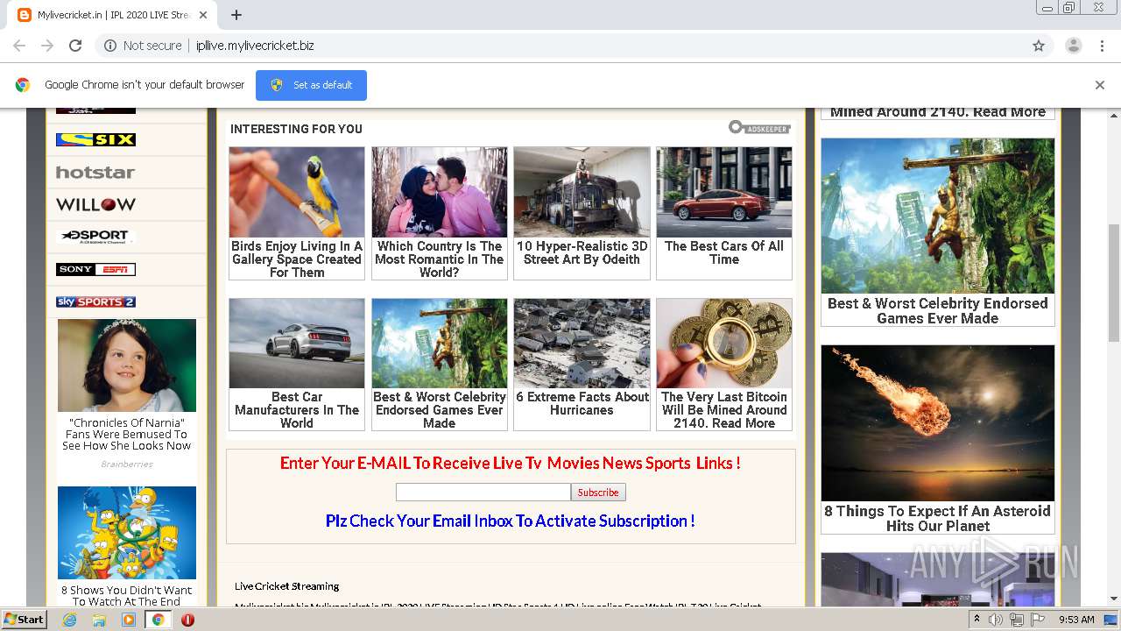Click the address bar URL
This screenshot has height=631, width=1121.
click(x=255, y=46)
